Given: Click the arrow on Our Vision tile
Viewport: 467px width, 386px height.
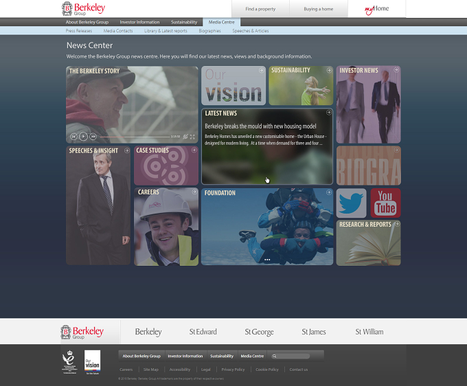Looking at the screenshot, I should coord(261,70).
